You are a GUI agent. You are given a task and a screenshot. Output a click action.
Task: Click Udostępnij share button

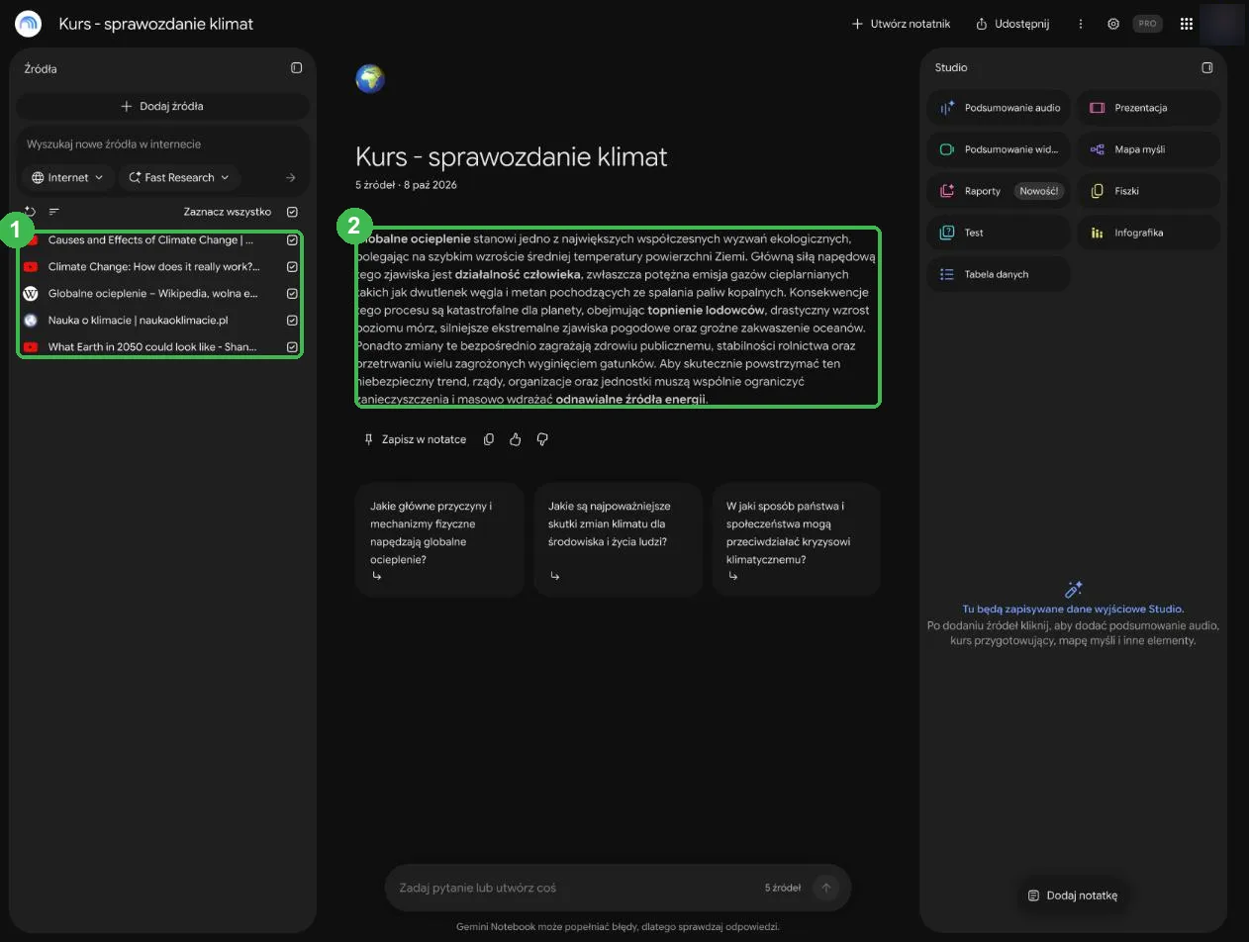pos(1012,24)
